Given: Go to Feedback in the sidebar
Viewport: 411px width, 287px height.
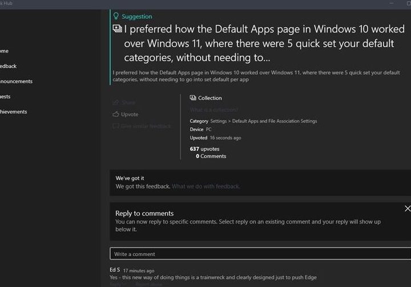Looking at the screenshot, I should 8,66.
